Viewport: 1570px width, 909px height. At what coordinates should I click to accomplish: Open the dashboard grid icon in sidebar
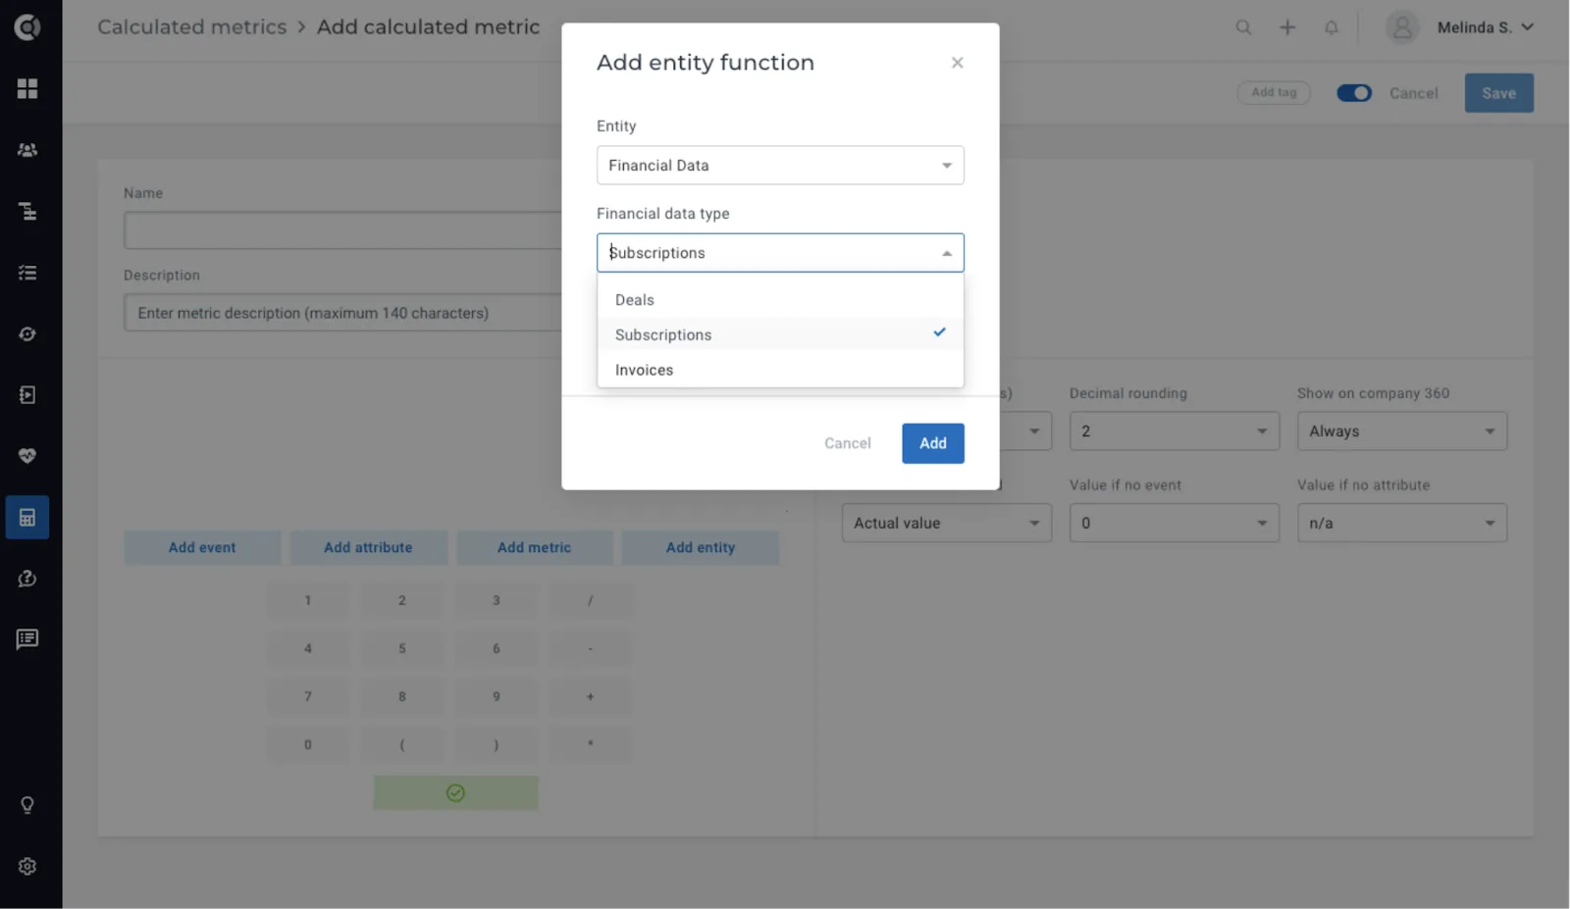pyautogui.click(x=27, y=88)
